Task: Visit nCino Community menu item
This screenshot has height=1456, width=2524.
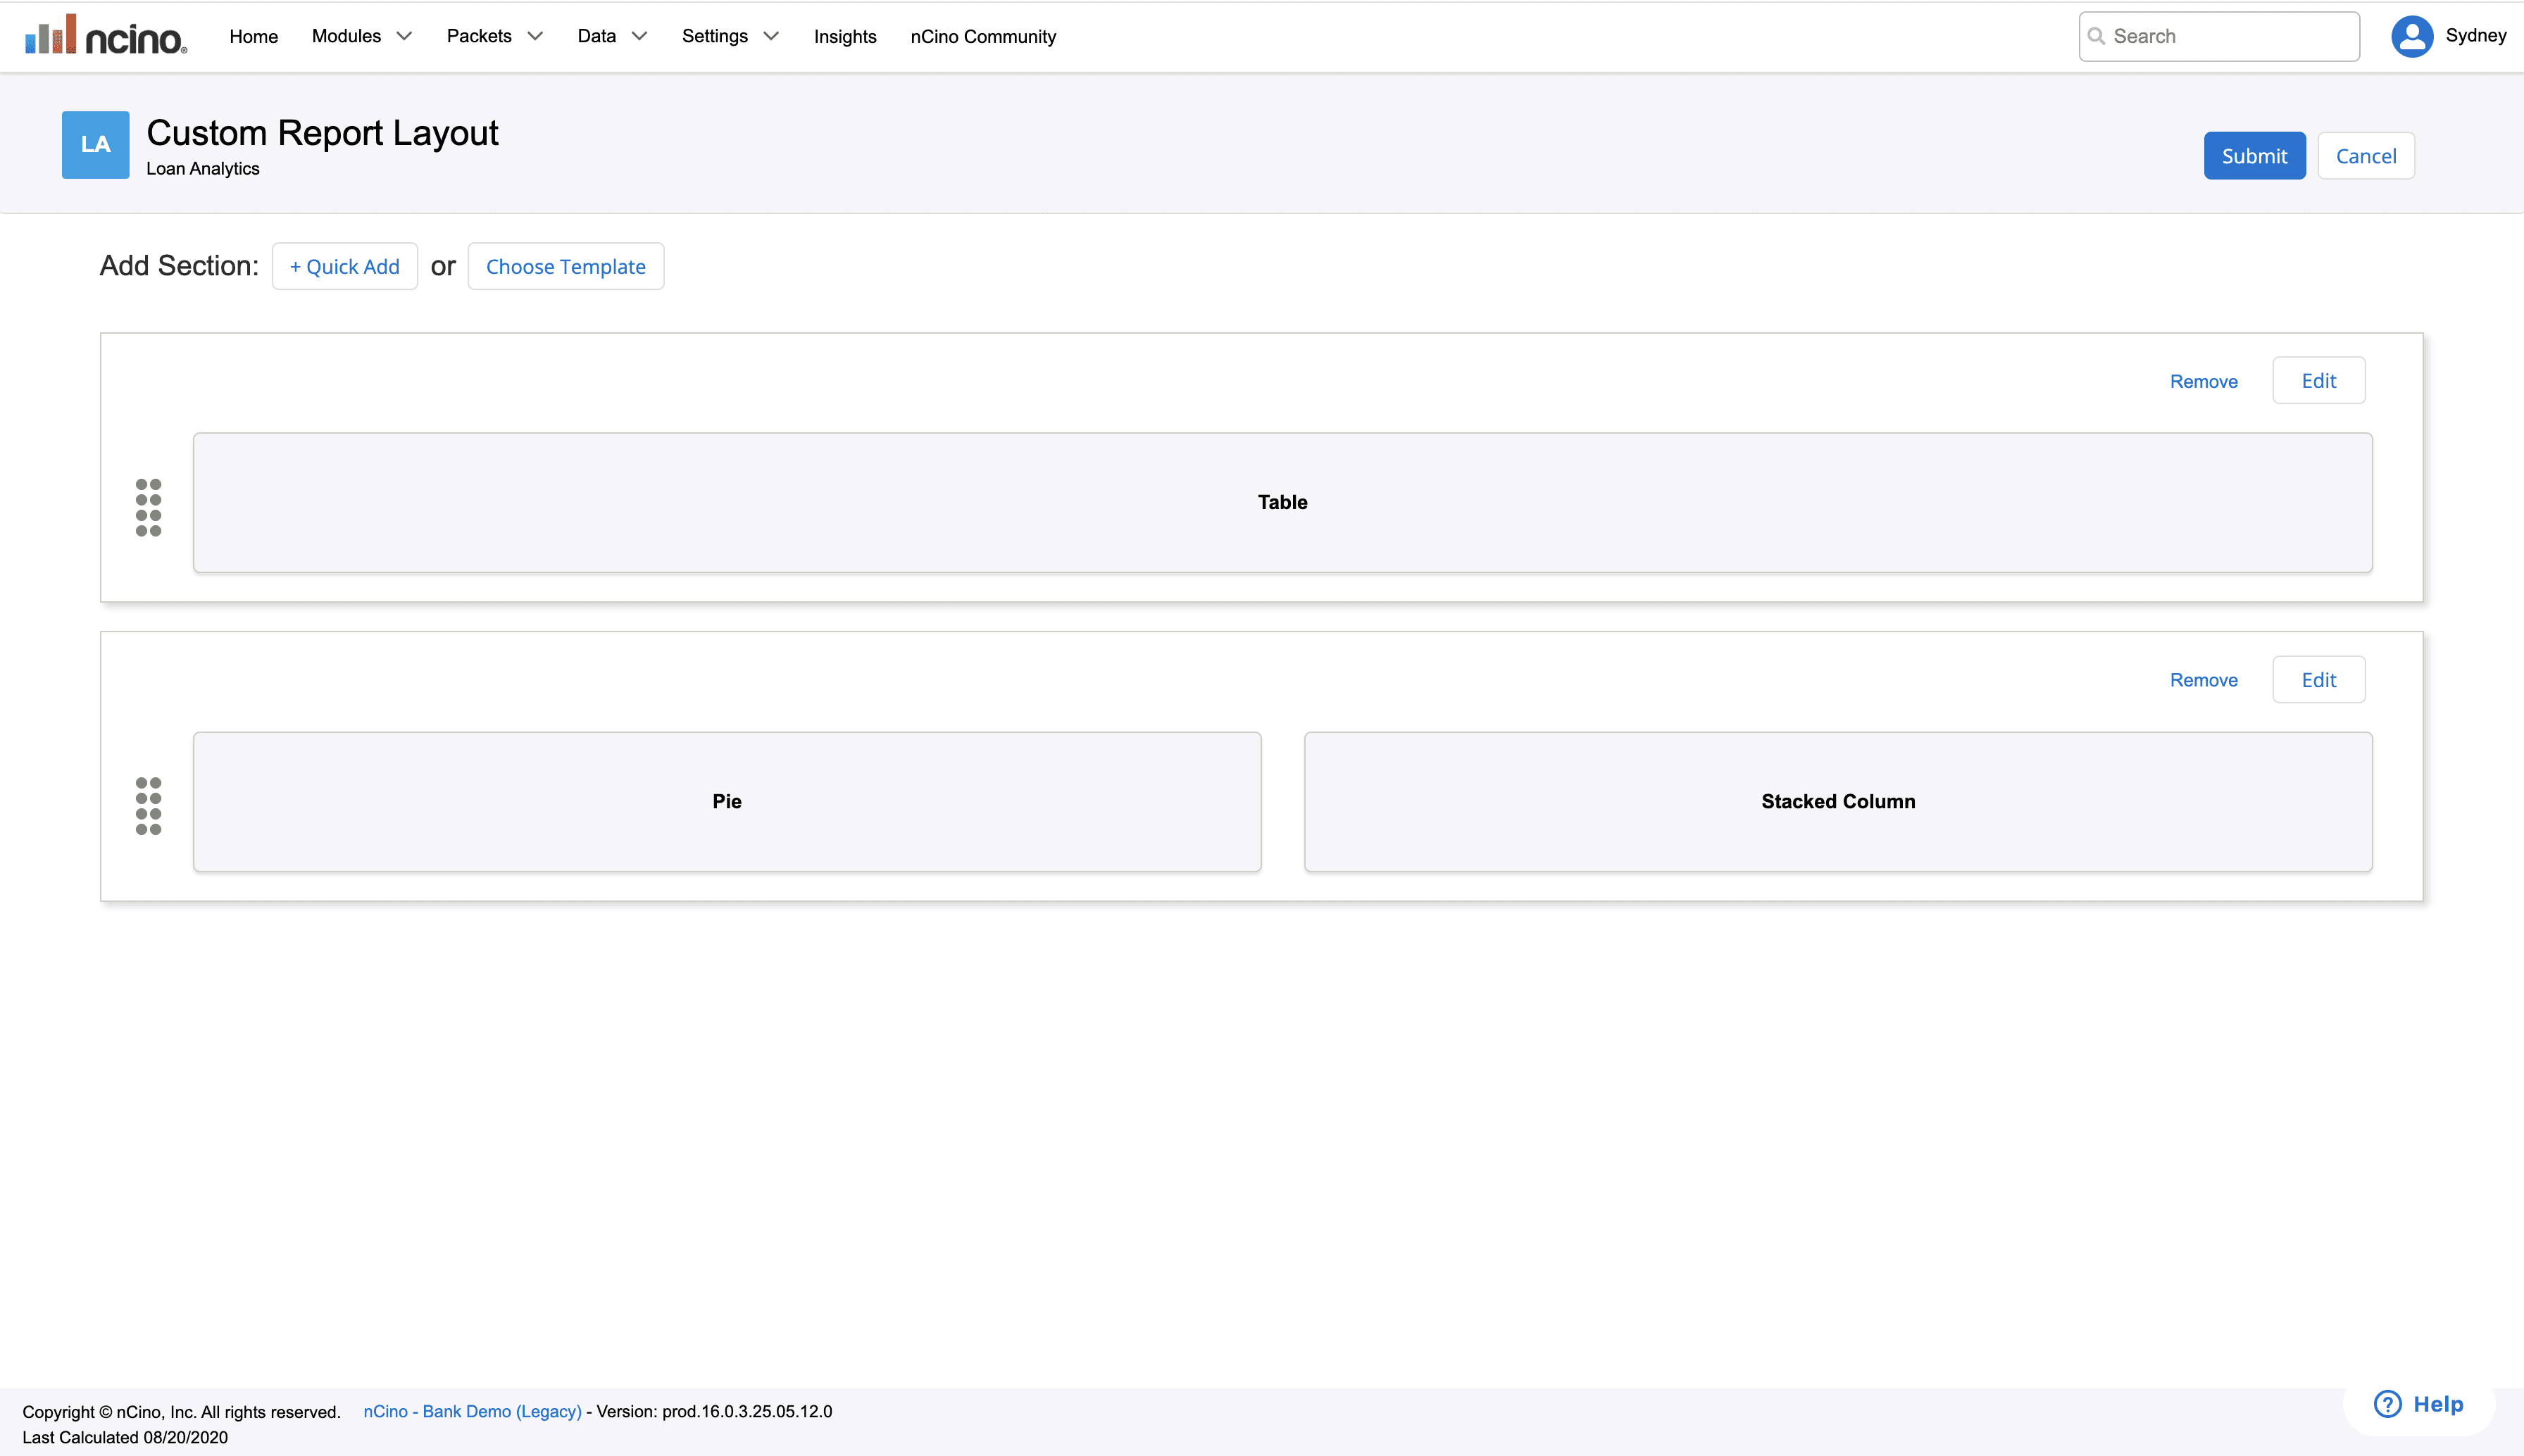Action: coord(982,36)
